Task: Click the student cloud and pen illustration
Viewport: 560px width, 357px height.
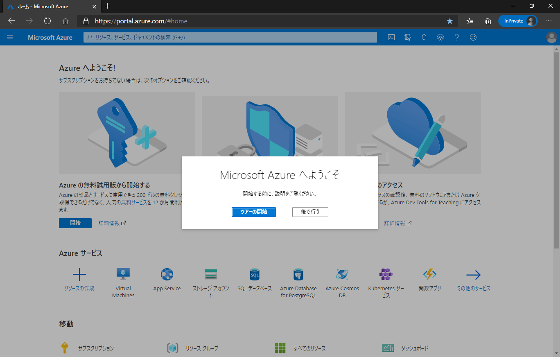Action: tap(413, 133)
